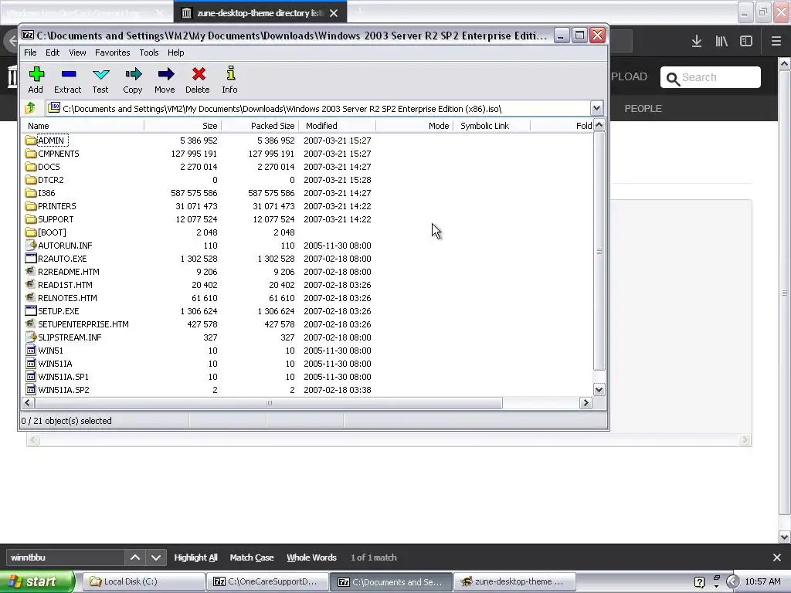The image size is (791, 593).
Task: Click the find bar text field
Action: pyautogui.click(x=66, y=557)
